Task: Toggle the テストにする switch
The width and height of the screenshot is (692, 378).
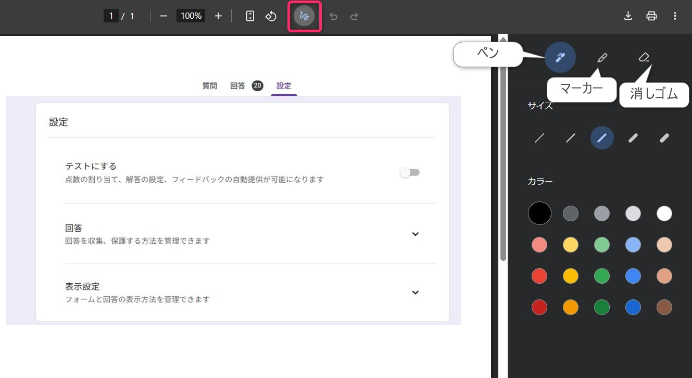Action: (x=410, y=173)
